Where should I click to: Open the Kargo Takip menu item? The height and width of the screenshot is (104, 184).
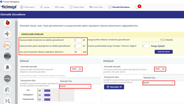tap(96, 7)
